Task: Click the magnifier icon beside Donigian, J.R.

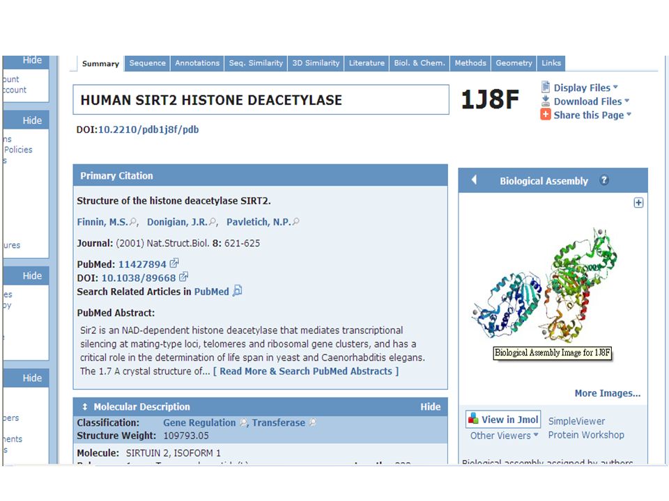Action: click(x=213, y=221)
